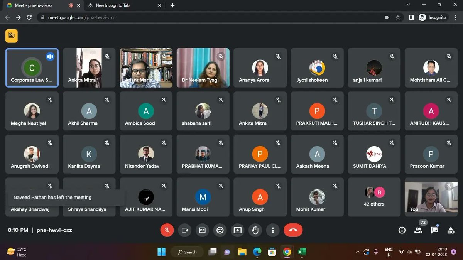463x260 pixels.
Task: Click the Mansi Modi participant tile
Action: (x=203, y=197)
